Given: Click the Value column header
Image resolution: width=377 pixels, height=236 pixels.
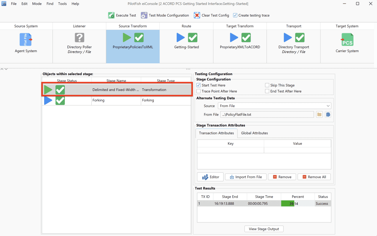Looking at the screenshot, I should pos(297,143).
